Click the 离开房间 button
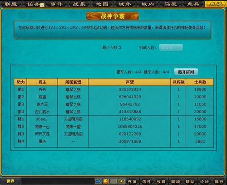227x185 pixels. (186, 72)
